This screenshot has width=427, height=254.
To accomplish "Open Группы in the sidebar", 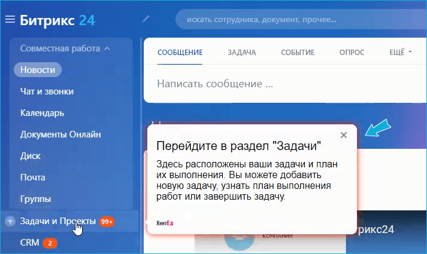I will click(x=35, y=199).
